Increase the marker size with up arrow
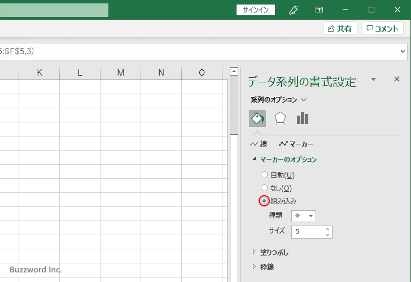The height and width of the screenshot is (282, 411). [327, 229]
